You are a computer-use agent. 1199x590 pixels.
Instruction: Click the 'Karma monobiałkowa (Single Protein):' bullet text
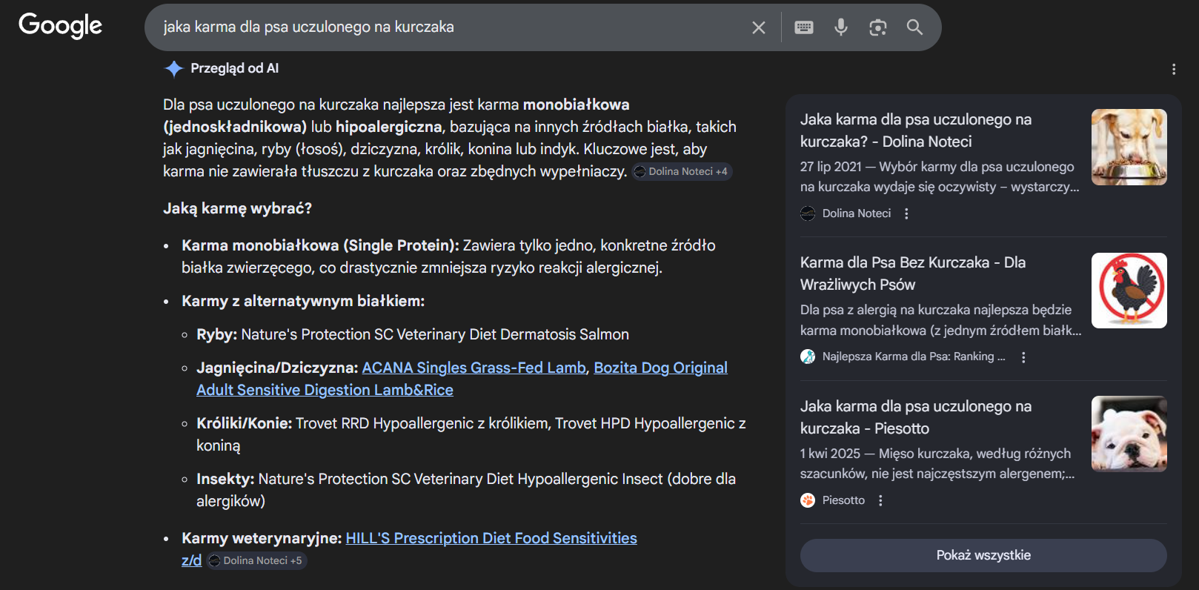click(x=321, y=245)
